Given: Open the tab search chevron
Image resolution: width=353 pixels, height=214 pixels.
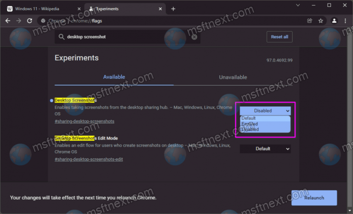Looking at the screenshot, I should [x=298, y=5].
